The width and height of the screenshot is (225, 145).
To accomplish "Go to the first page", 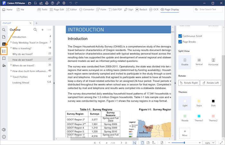I will coord(95,143).
